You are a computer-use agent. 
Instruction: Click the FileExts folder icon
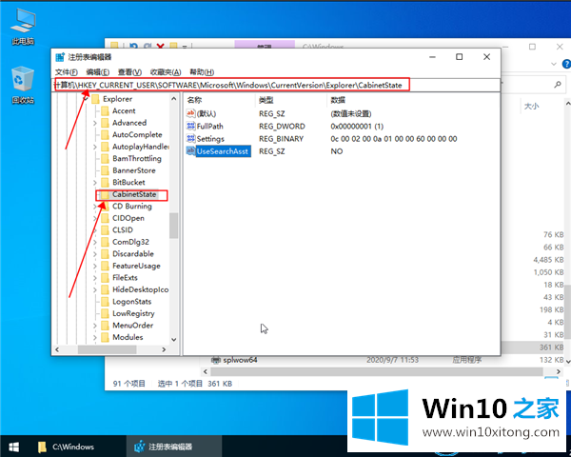(105, 278)
